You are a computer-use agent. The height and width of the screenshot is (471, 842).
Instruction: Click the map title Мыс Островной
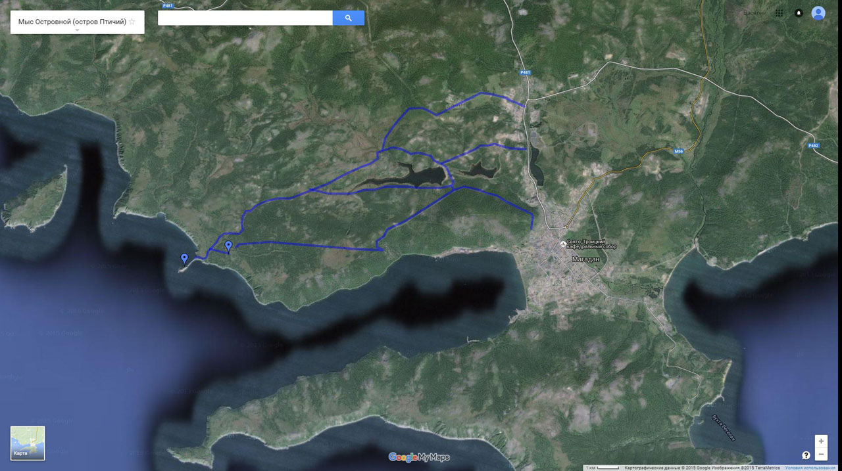(72, 22)
